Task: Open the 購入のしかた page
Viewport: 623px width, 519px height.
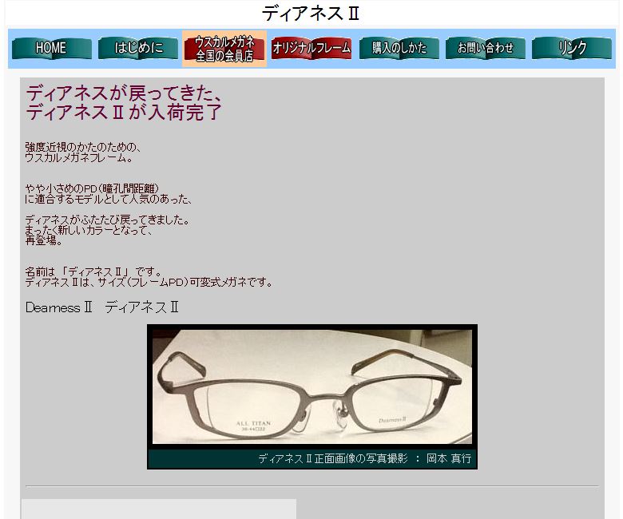Action: [x=399, y=48]
